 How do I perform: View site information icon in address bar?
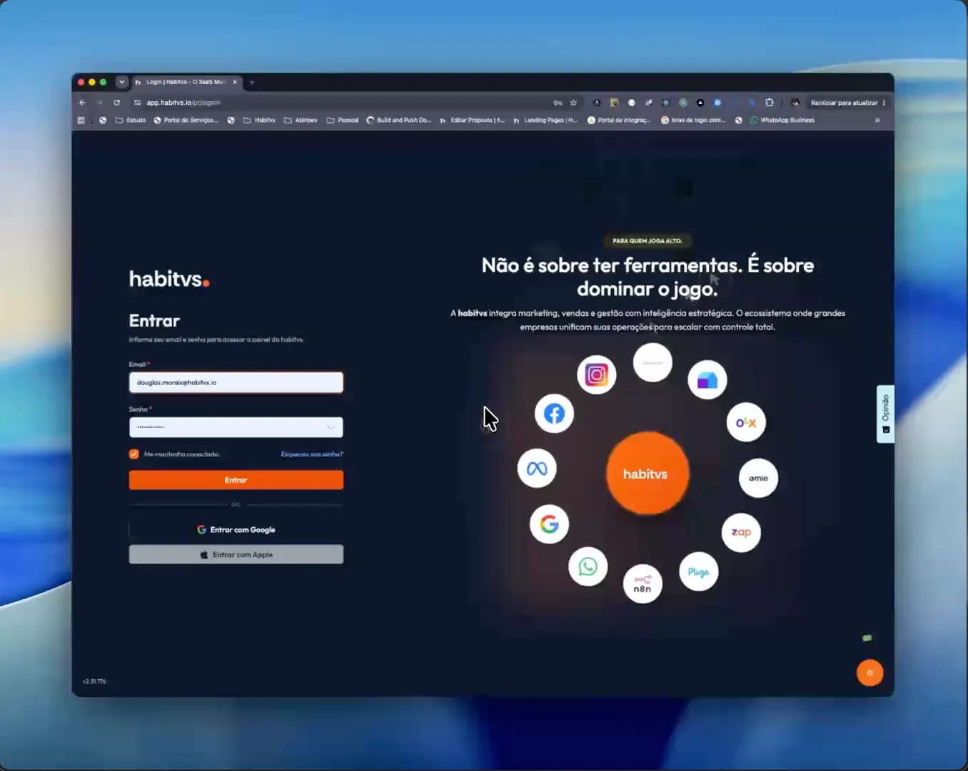137,103
